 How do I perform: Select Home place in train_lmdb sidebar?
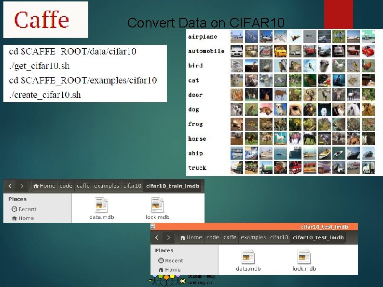coord(23,218)
